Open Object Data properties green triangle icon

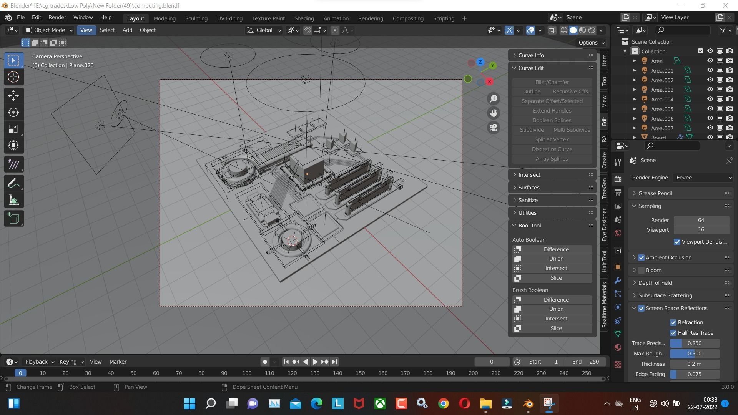tap(618, 334)
